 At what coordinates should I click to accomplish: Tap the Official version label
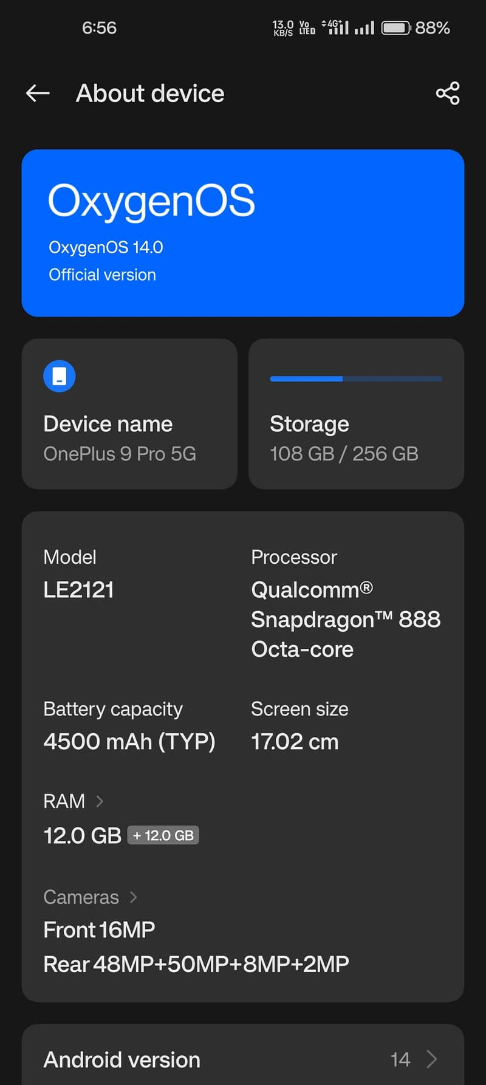pyautogui.click(x=102, y=275)
